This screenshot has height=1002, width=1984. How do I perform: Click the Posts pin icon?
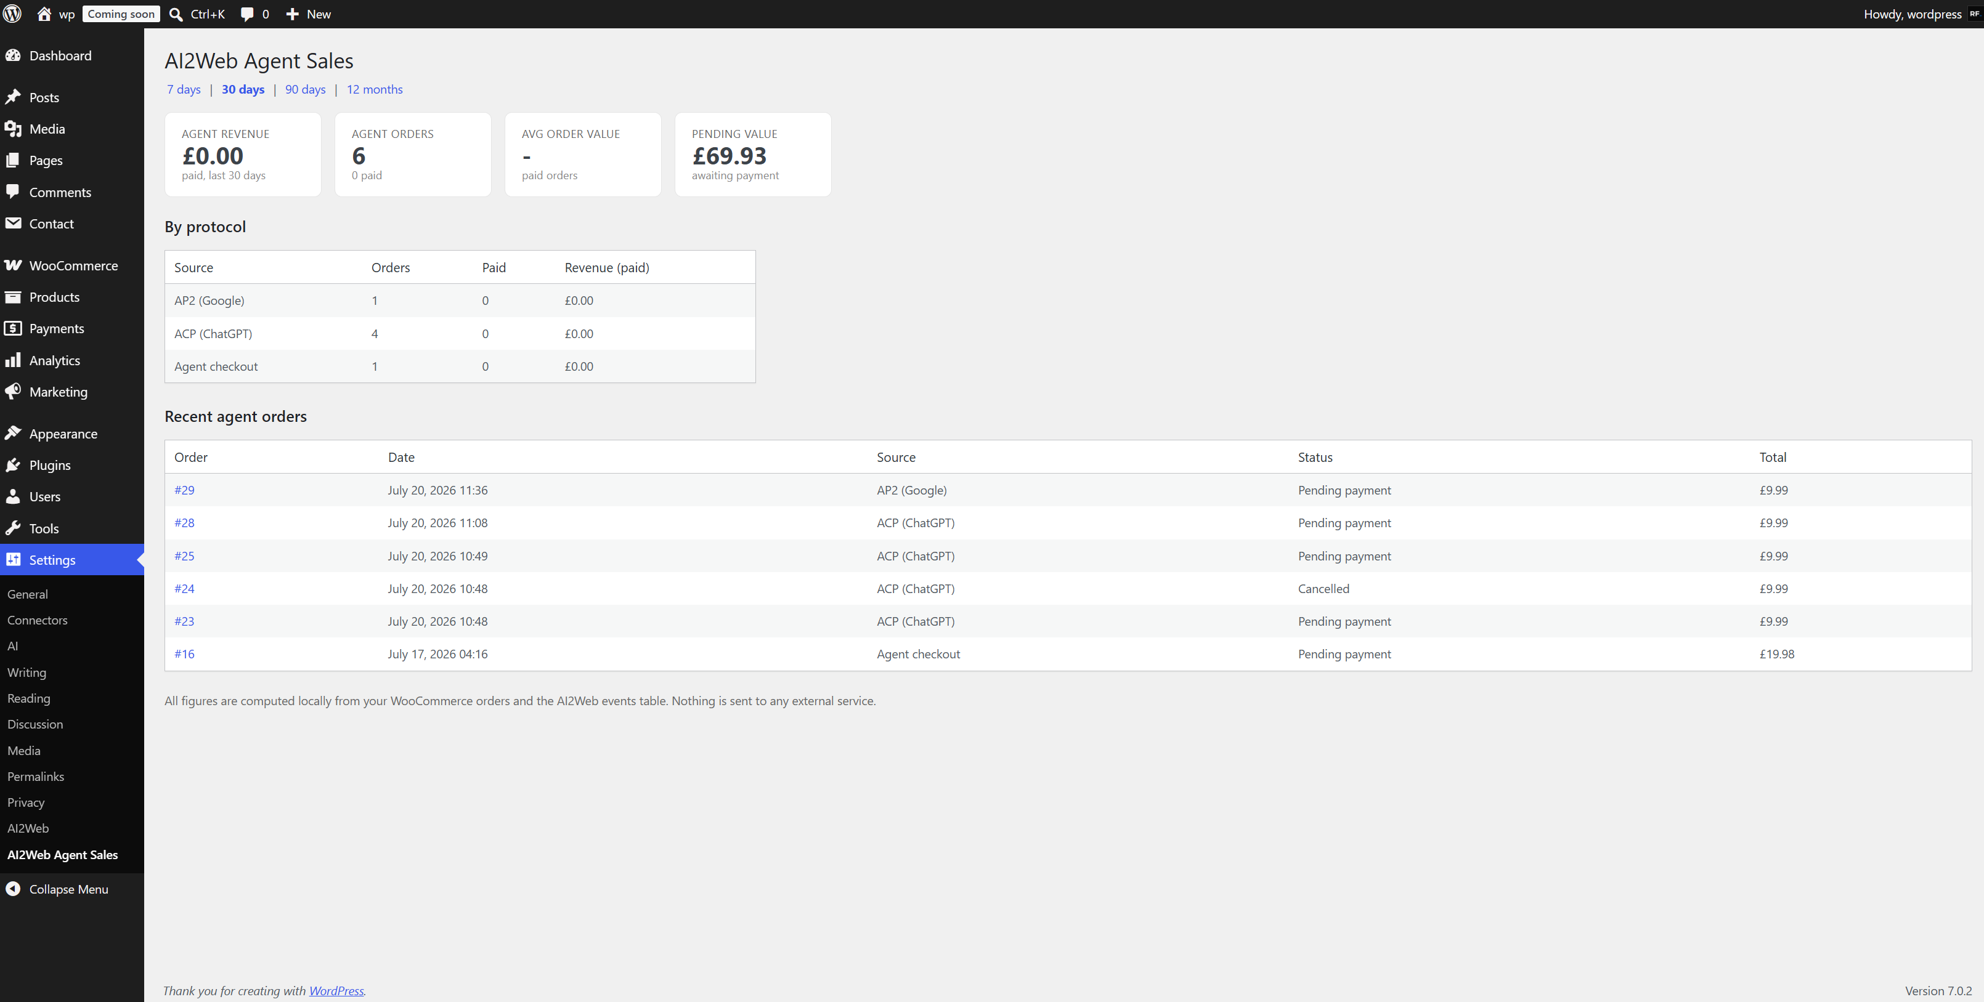click(13, 97)
